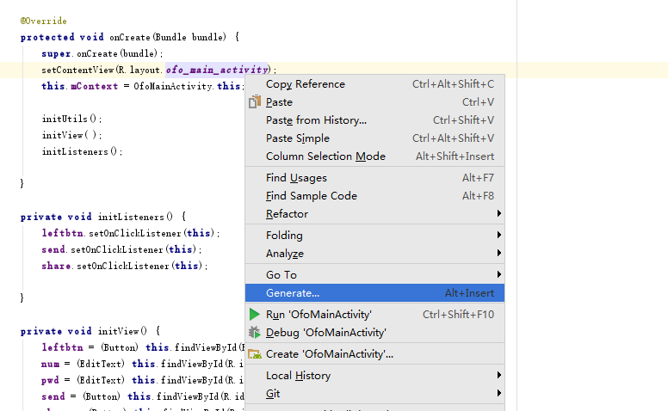668x411 pixels.
Task: Click Find Usages in the menu
Action: 296,178
